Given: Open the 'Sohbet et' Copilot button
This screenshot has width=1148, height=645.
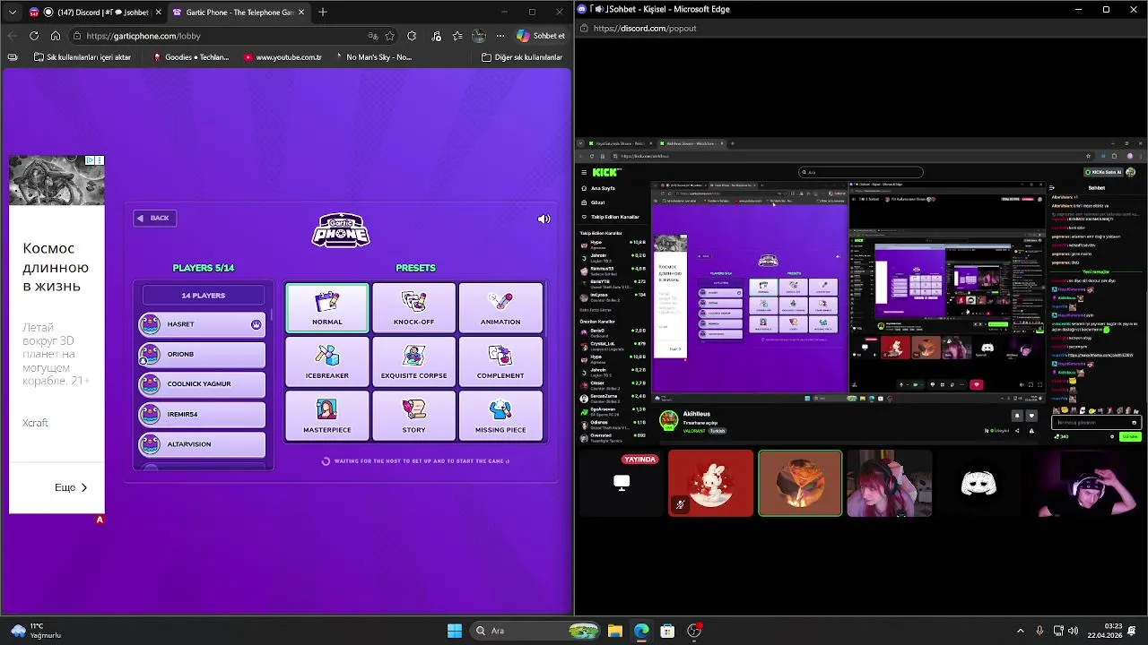Looking at the screenshot, I should tap(542, 36).
